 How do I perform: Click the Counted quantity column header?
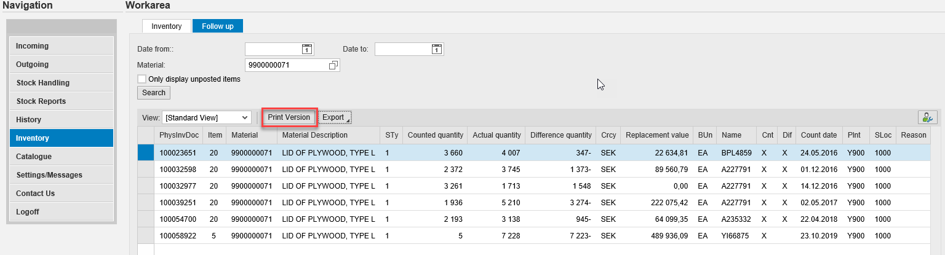434,135
